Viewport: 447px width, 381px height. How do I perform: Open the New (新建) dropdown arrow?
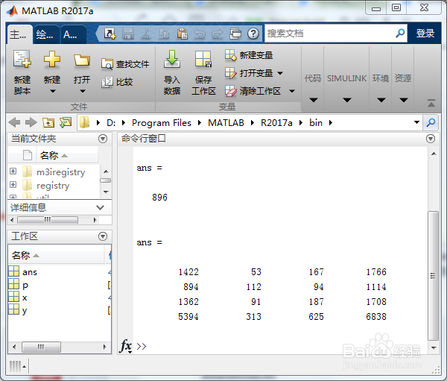tap(53, 91)
